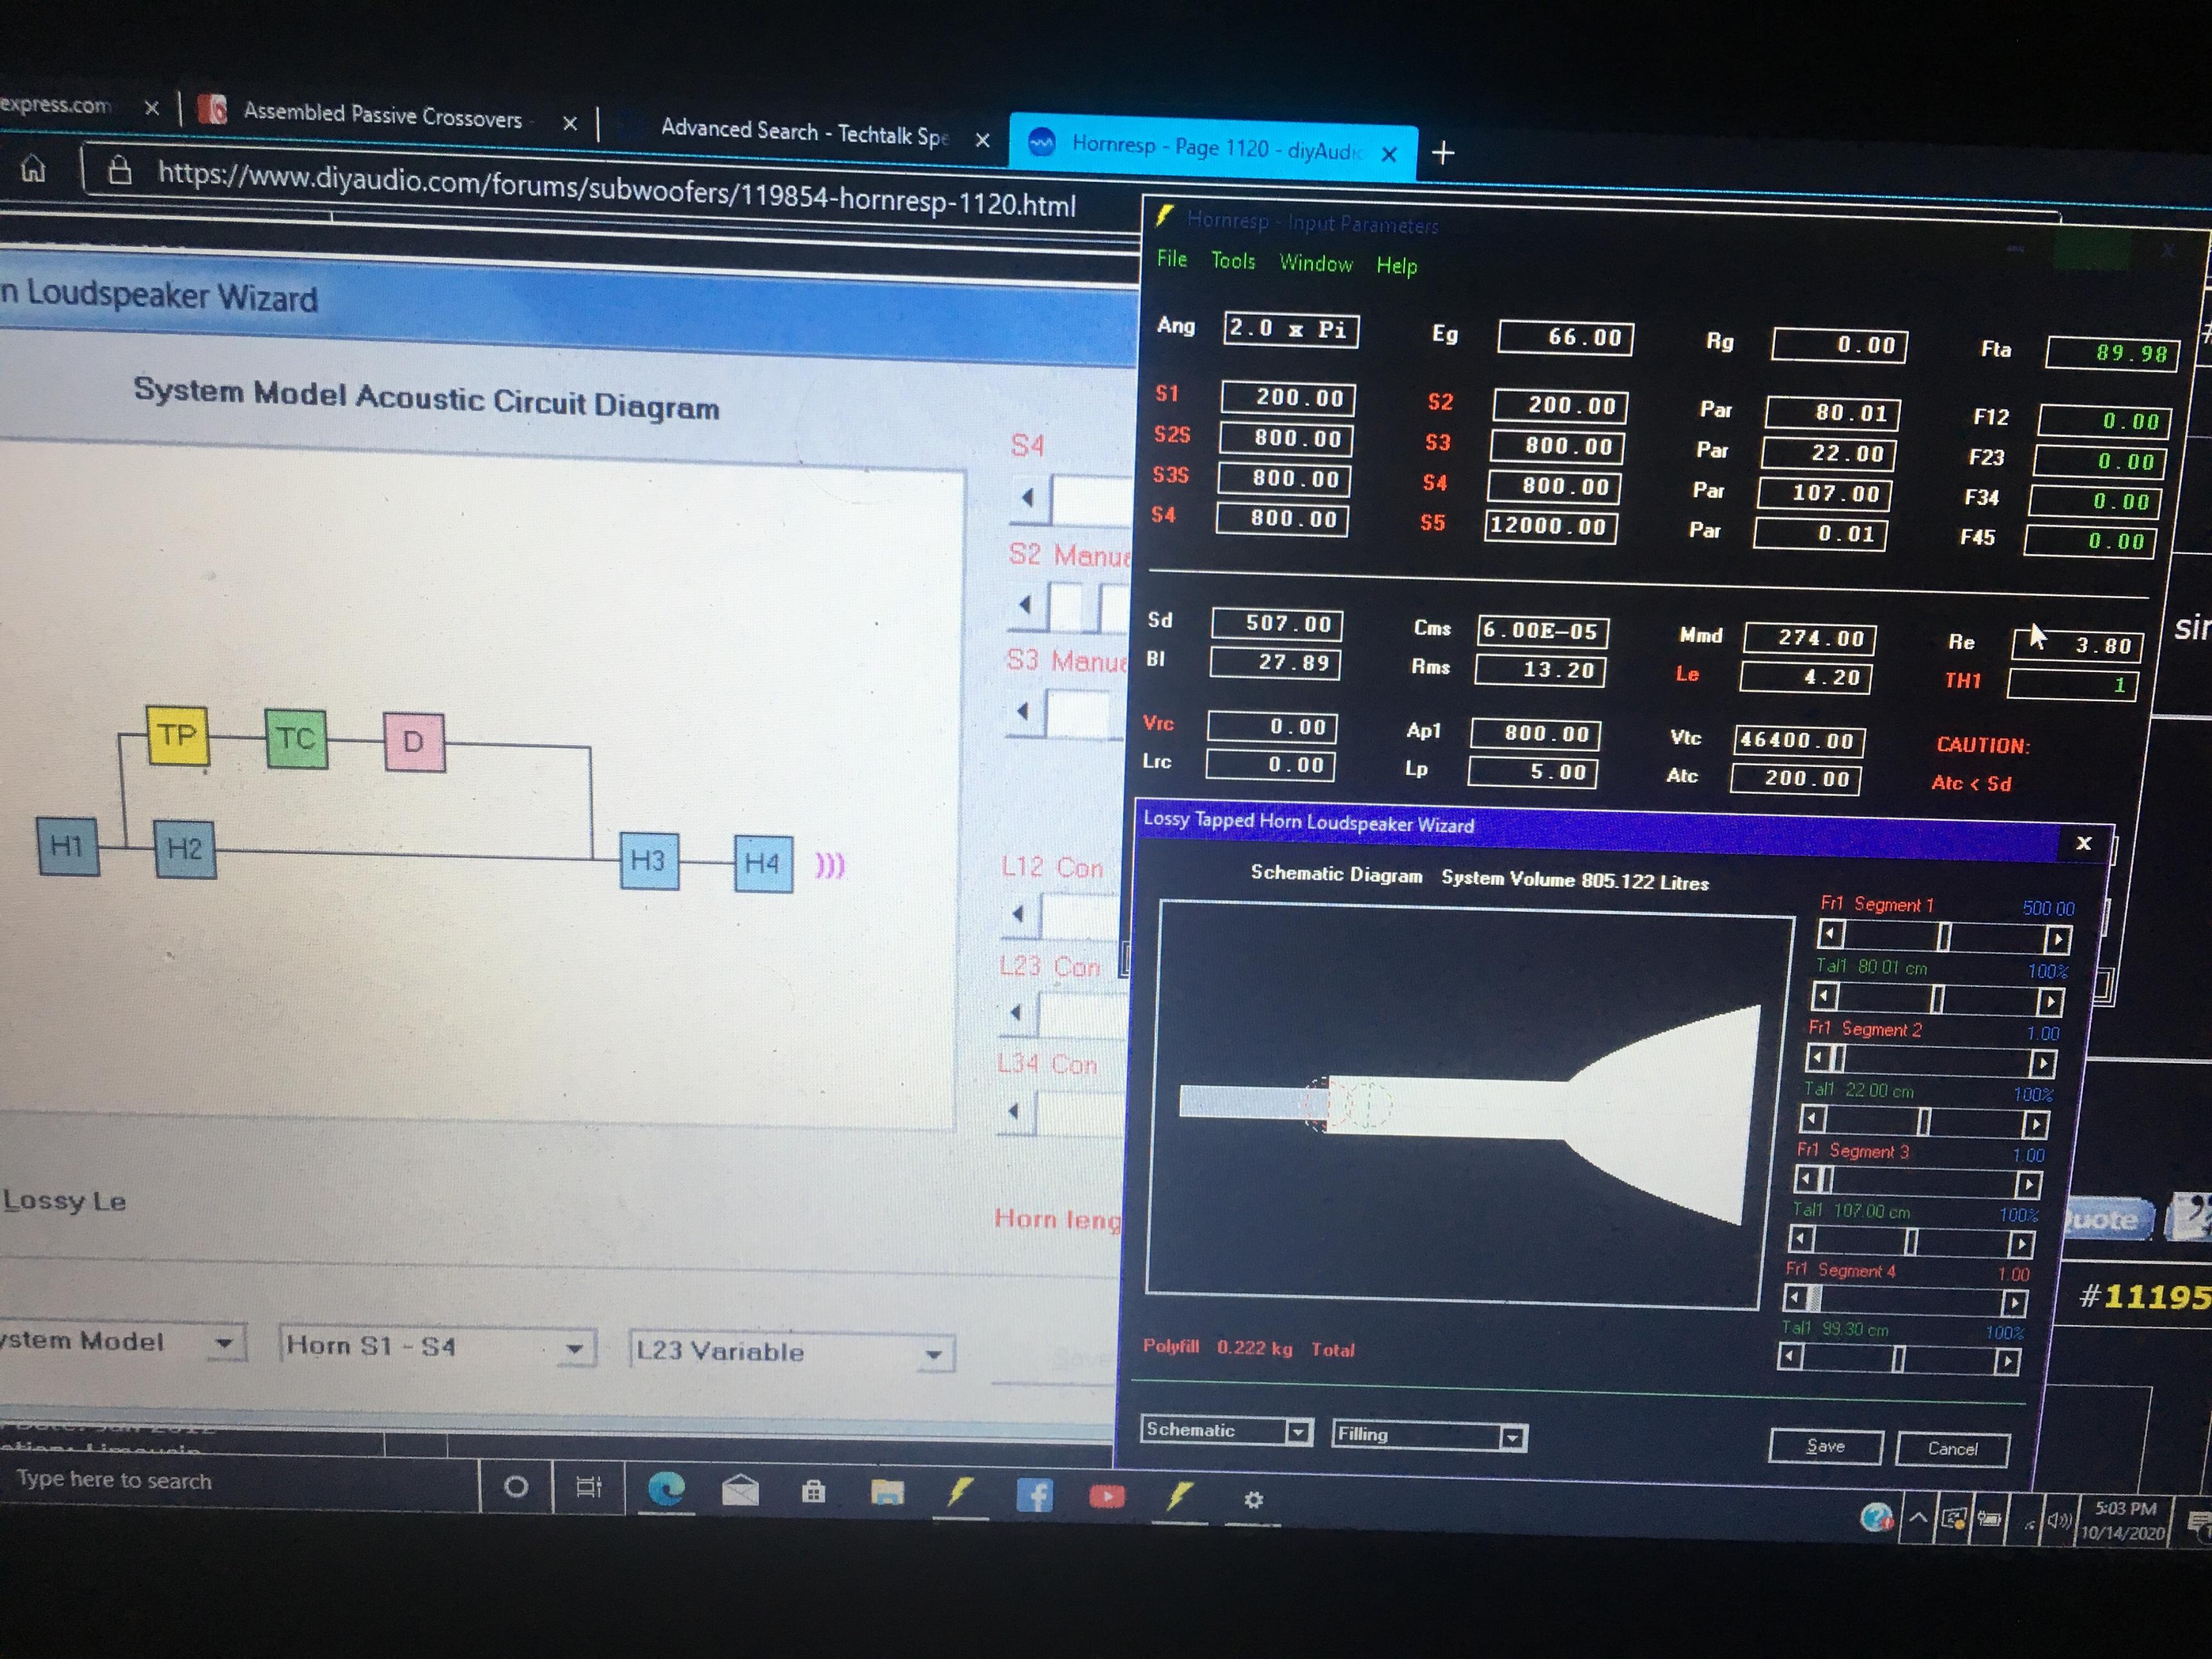This screenshot has width=2212, height=1659.
Task: Click Fr1 Segment 4 slider left arrow
Action: coord(1796,1298)
